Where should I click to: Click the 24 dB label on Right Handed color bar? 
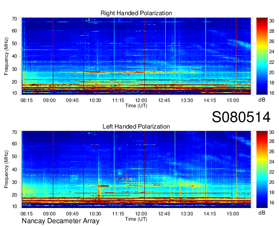(x=272, y=52)
